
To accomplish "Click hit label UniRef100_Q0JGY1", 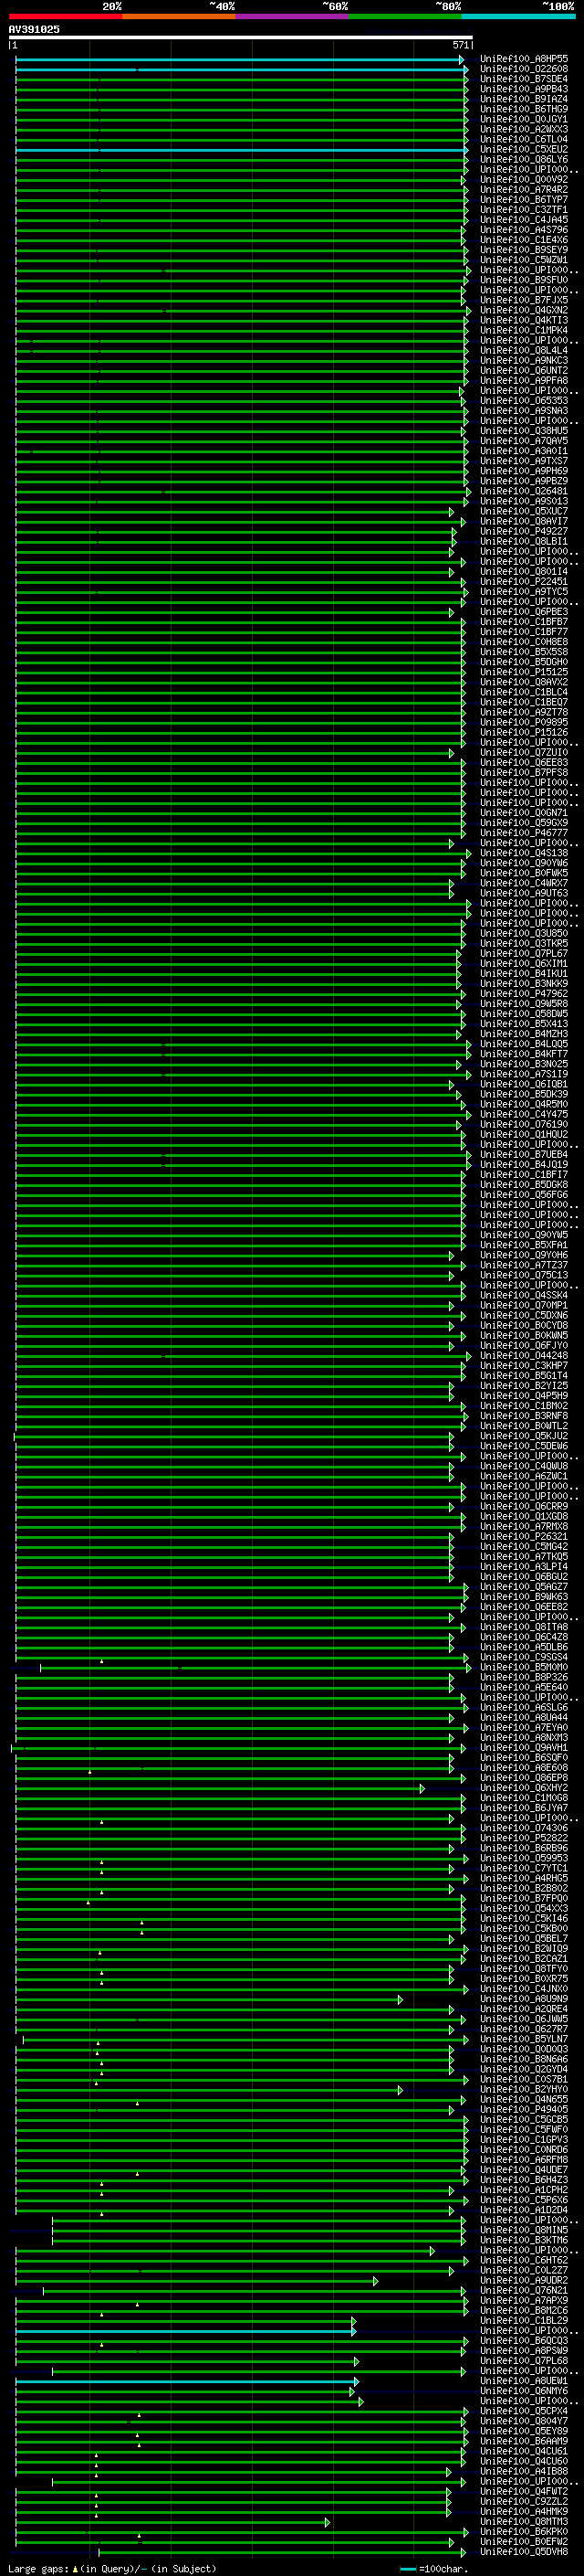I will [524, 119].
